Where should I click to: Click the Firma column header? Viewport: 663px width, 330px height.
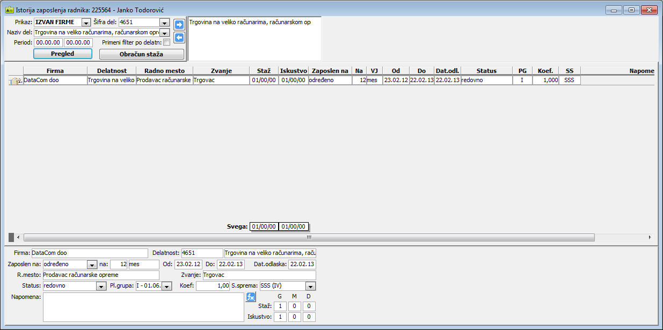(55, 71)
